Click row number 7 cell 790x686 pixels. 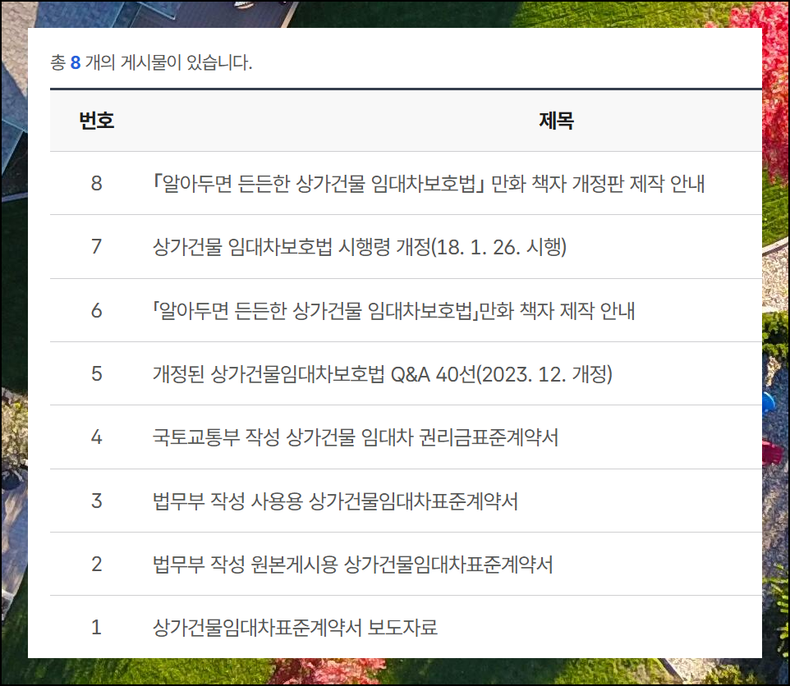coord(97,247)
